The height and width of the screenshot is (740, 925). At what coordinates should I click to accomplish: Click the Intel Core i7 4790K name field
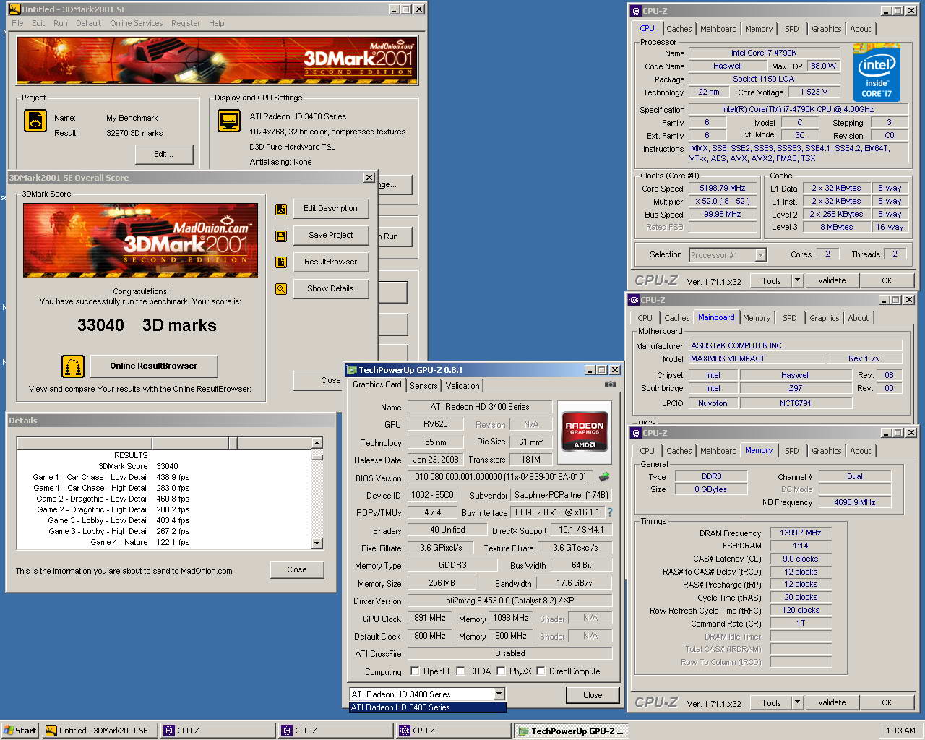tap(764, 53)
